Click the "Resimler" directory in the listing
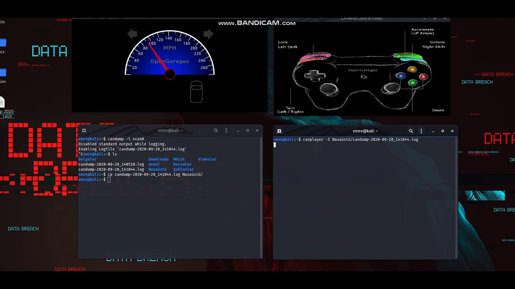The height and width of the screenshot is (289, 515). (183, 164)
